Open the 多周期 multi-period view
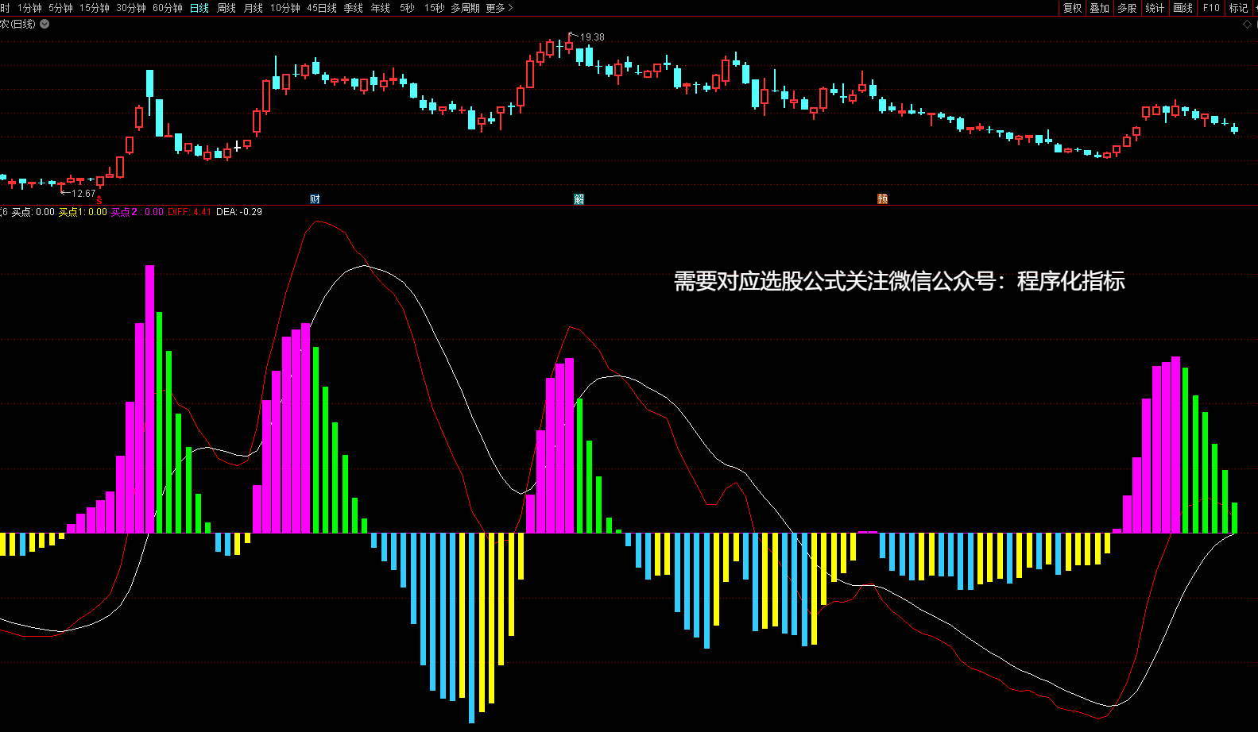The width and height of the screenshot is (1258, 732). click(x=465, y=8)
